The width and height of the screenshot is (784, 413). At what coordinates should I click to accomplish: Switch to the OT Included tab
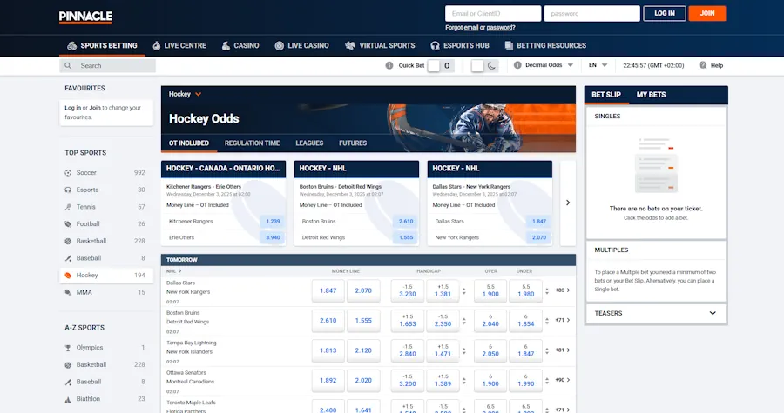(x=188, y=143)
